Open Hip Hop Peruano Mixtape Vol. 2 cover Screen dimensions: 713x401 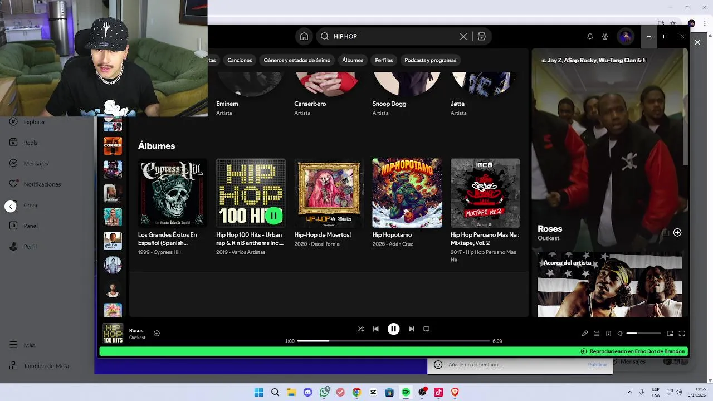coord(485,193)
